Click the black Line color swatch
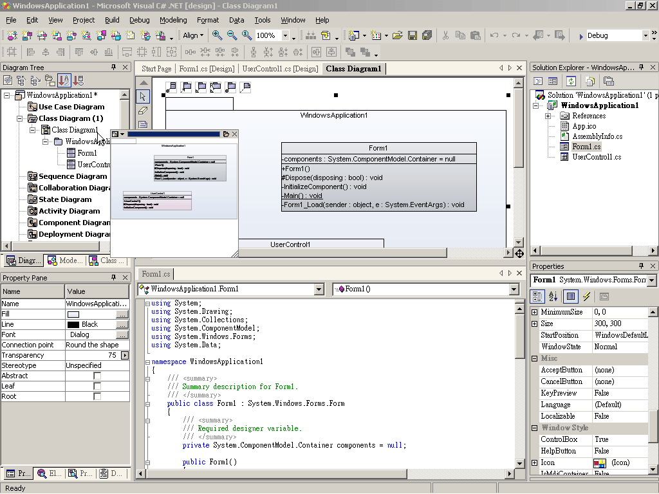The width and height of the screenshot is (659, 494). 73,324
